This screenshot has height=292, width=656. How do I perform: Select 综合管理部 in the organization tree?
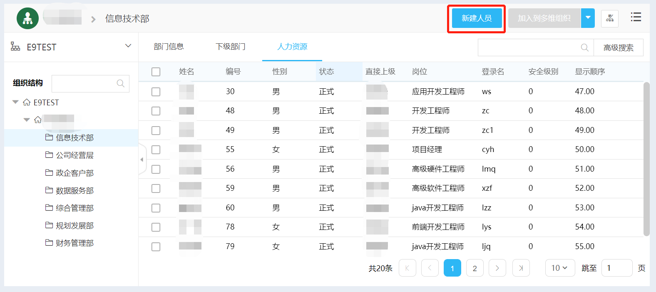pyautogui.click(x=75, y=208)
